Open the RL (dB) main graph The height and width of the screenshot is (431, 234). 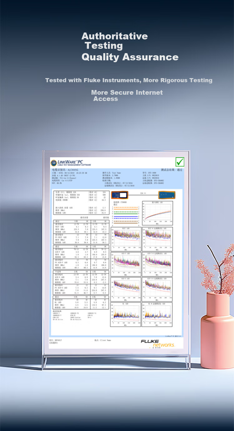(126, 315)
